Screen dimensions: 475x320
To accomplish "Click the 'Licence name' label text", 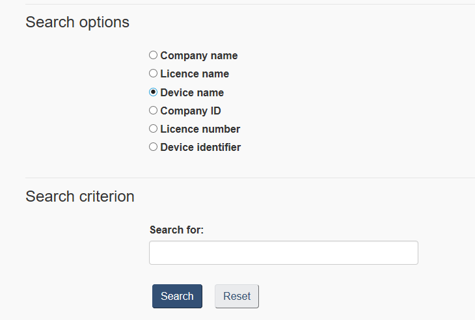I will click(195, 74).
